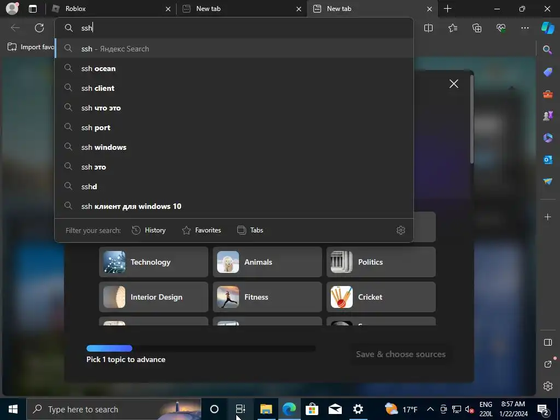This screenshot has width=560, height=420.
Task: Choose the 'sshd' suggestion
Action: pos(234,186)
